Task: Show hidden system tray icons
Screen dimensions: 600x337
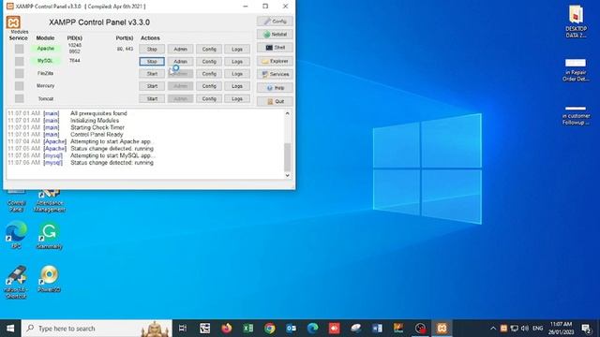Action: pos(493,329)
